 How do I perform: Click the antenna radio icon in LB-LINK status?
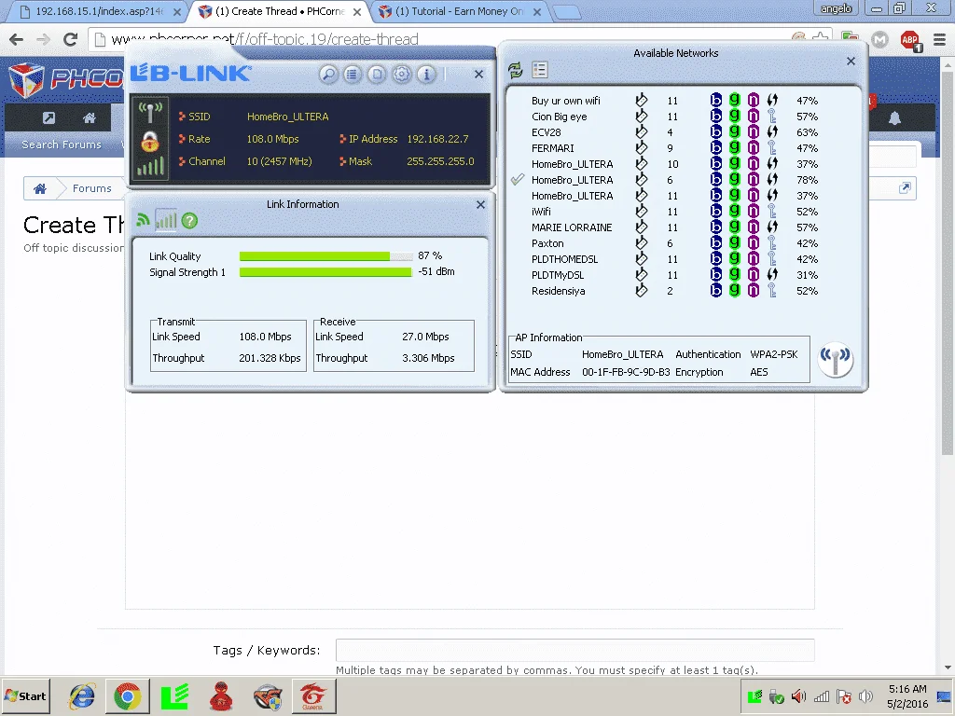click(150, 113)
